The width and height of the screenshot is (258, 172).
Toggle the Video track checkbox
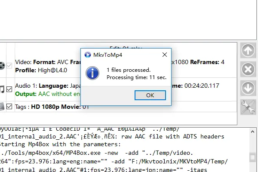click(9, 66)
